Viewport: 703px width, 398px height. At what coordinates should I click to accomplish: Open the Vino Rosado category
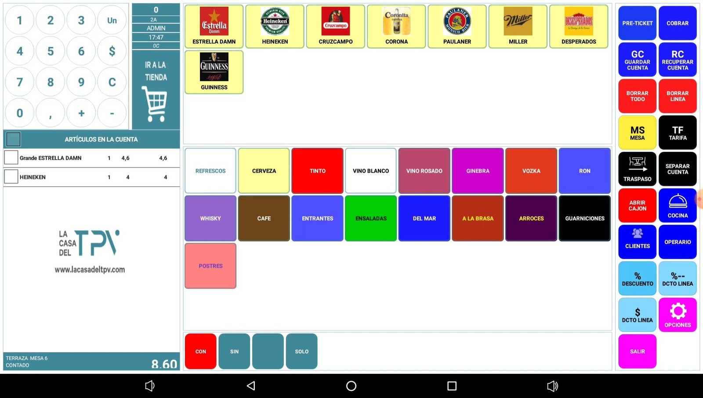[424, 171]
